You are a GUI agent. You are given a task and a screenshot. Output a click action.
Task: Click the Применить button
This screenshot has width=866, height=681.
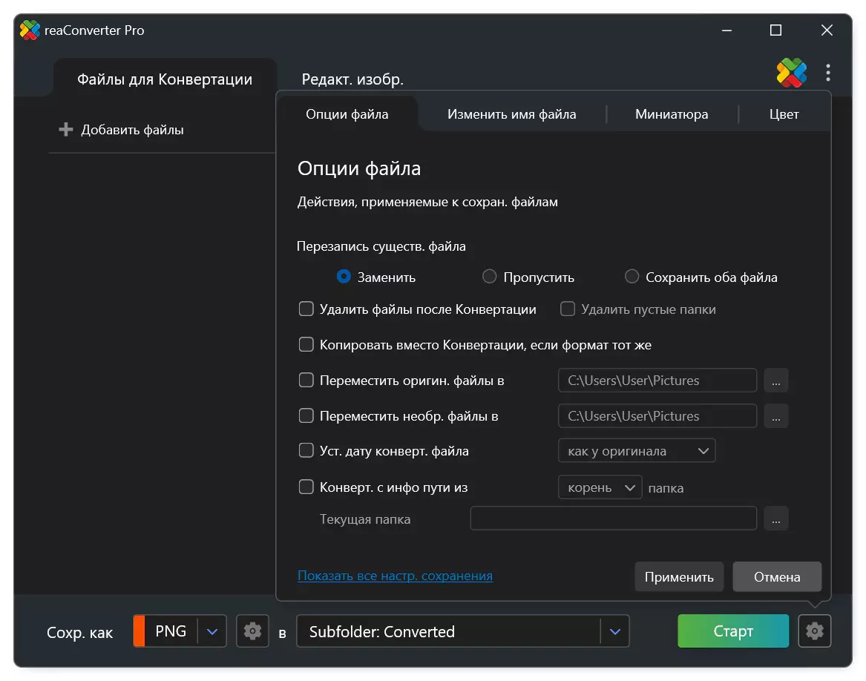pos(679,576)
